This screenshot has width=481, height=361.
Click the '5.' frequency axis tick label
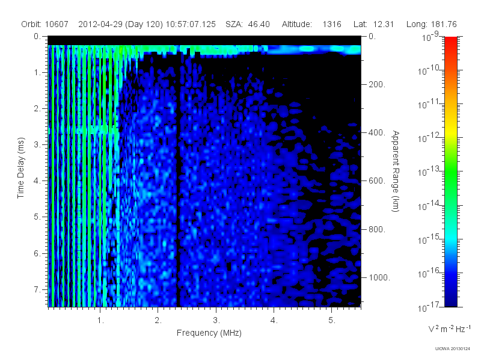coord(332,321)
